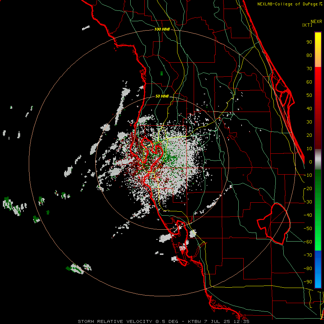Click the NEXR label at top right
The height and width of the screenshot is (324, 324).
(316, 22)
